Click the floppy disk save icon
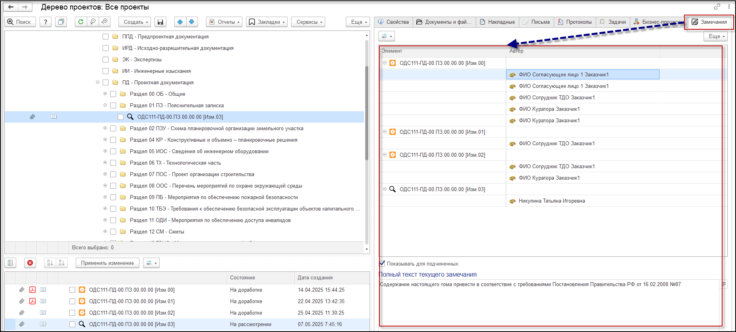Image resolution: width=736 pixels, height=332 pixels. point(160,22)
